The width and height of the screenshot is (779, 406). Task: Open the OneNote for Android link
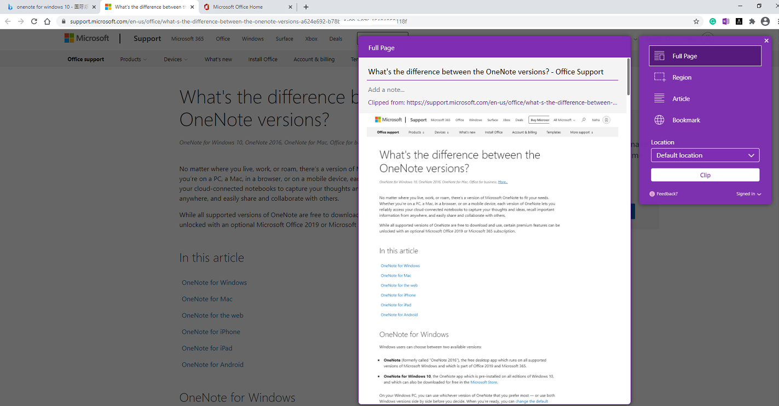pyautogui.click(x=212, y=364)
